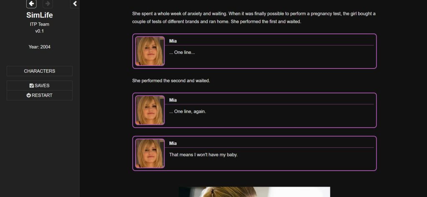Click the "She performed the second and waited." text

point(171,81)
